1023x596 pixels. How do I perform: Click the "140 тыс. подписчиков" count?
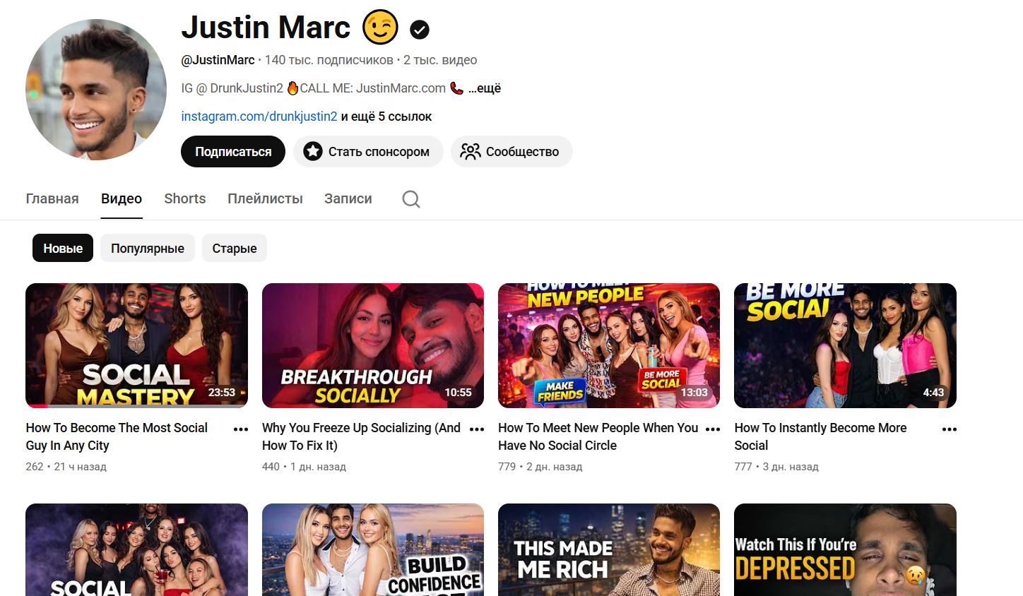tap(329, 60)
